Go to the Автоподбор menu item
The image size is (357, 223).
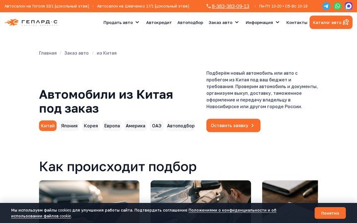[x=190, y=22]
